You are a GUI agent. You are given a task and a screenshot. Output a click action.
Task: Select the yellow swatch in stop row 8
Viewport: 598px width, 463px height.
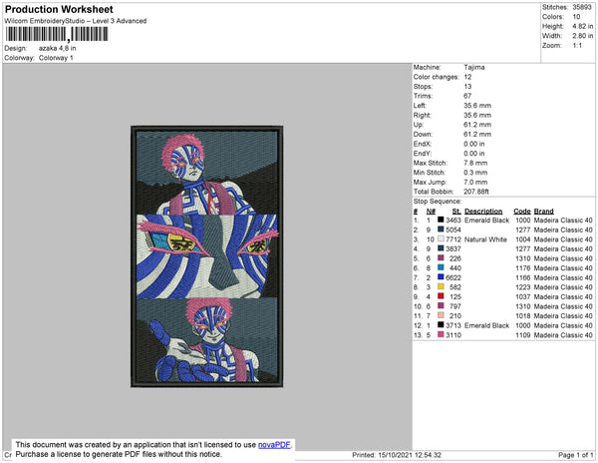pyautogui.click(x=441, y=286)
